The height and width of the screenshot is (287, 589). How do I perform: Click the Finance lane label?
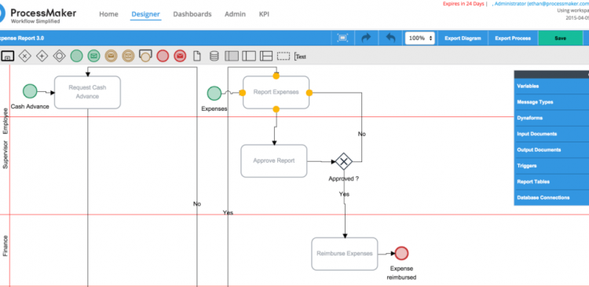5,246
